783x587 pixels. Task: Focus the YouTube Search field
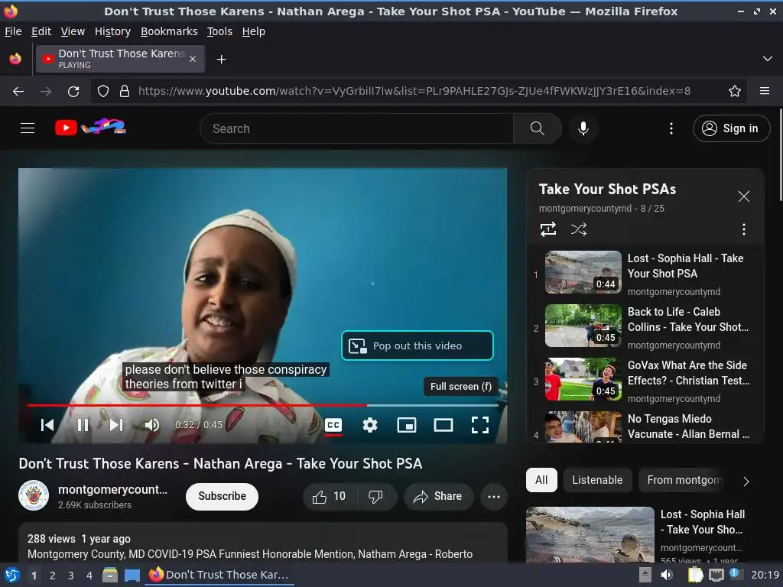[356, 128]
